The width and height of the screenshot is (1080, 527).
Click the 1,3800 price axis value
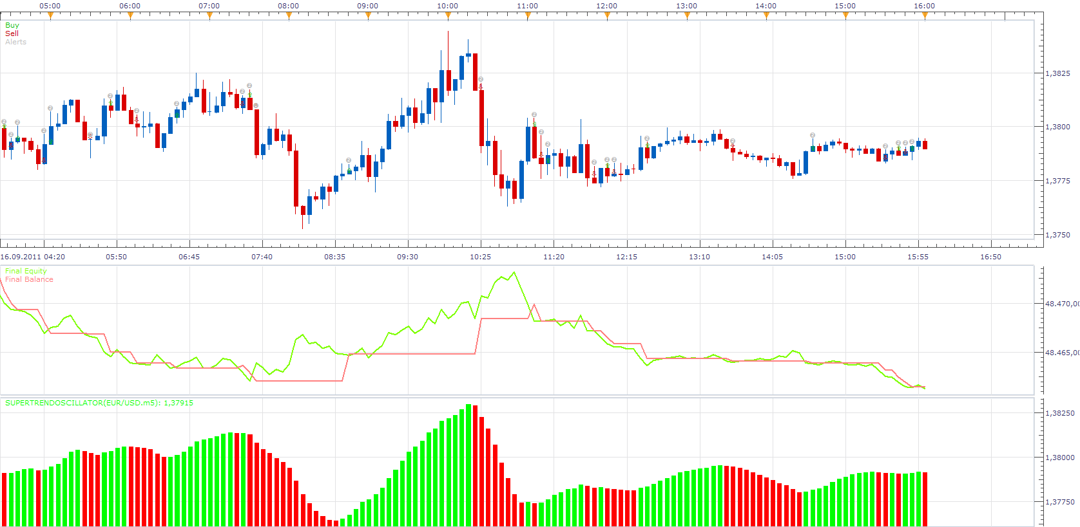tap(1058, 127)
